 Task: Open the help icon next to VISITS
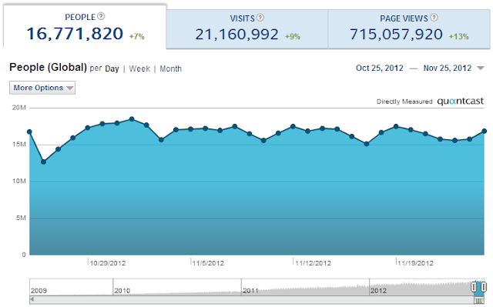coord(260,18)
